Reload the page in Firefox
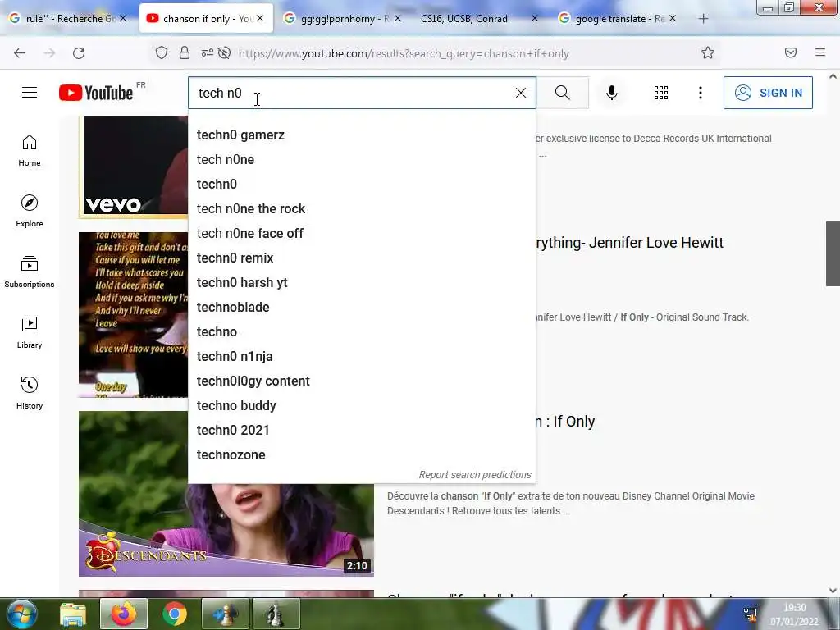 pos(79,53)
